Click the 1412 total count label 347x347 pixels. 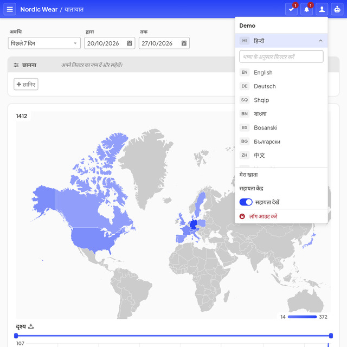click(x=22, y=116)
